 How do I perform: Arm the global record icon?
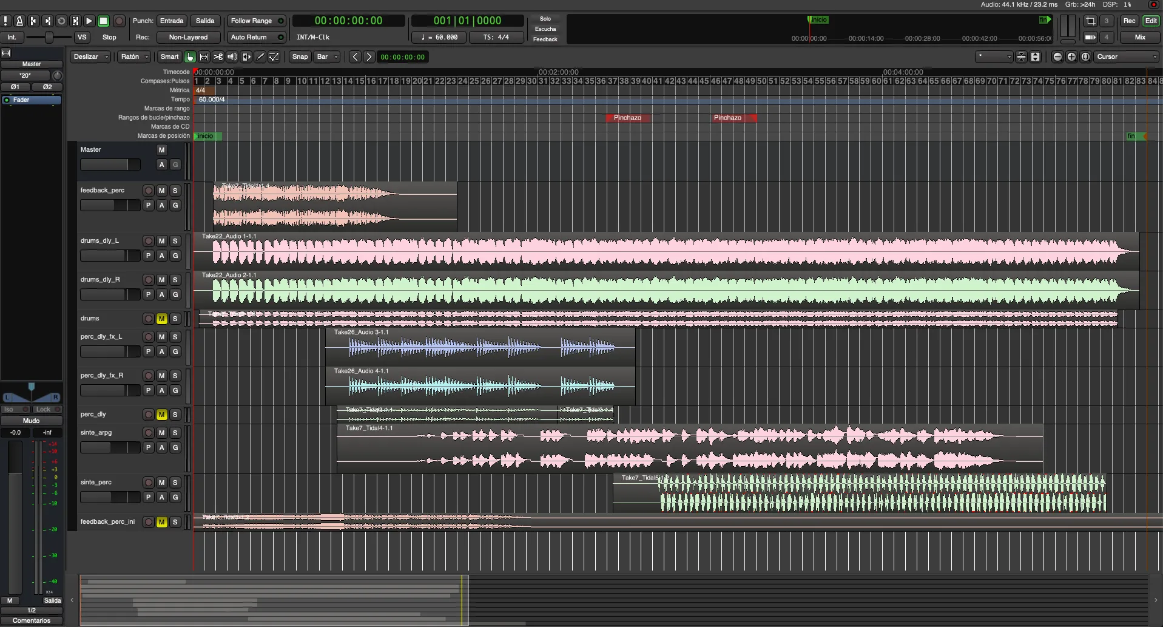click(x=119, y=21)
